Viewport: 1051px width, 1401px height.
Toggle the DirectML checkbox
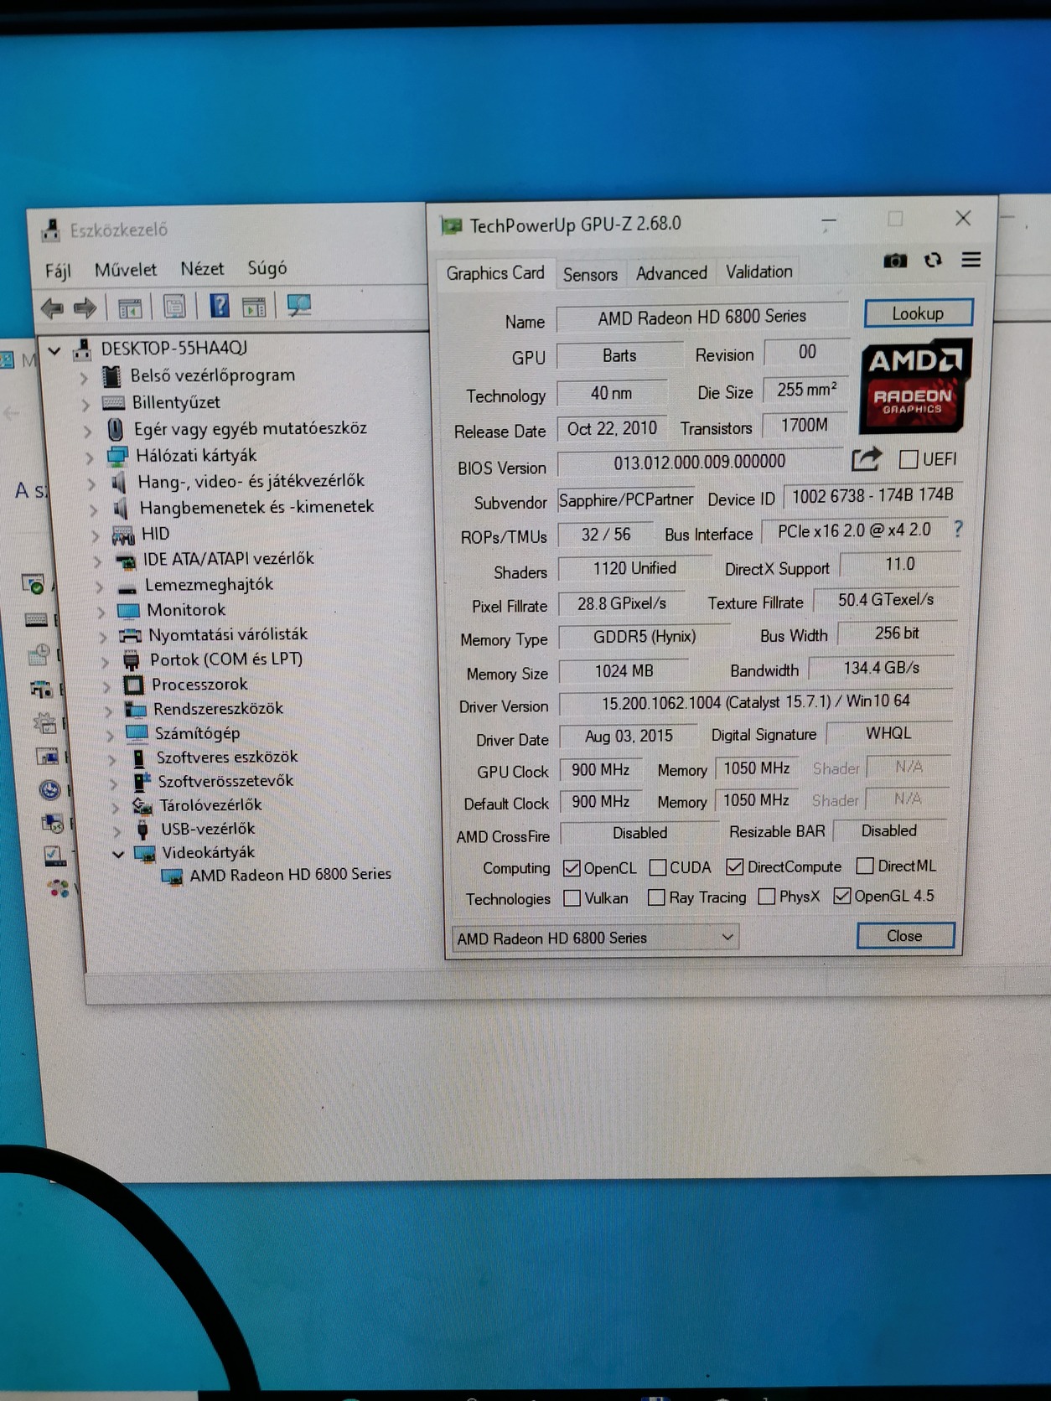(865, 865)
